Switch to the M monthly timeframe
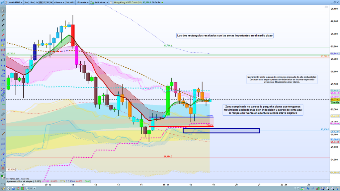Viewport: 340px width, 191px height. pos(51,2)
